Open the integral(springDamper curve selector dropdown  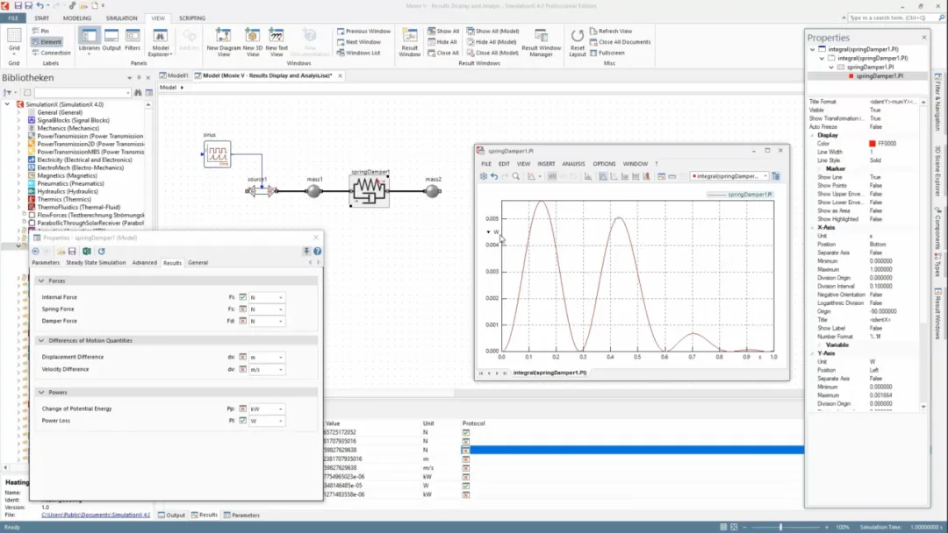pyautogui.click(x=729, y=176)
